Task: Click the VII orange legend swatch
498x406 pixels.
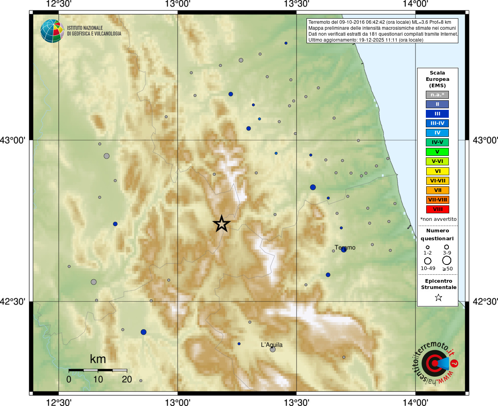Action: tap(437, 190)
